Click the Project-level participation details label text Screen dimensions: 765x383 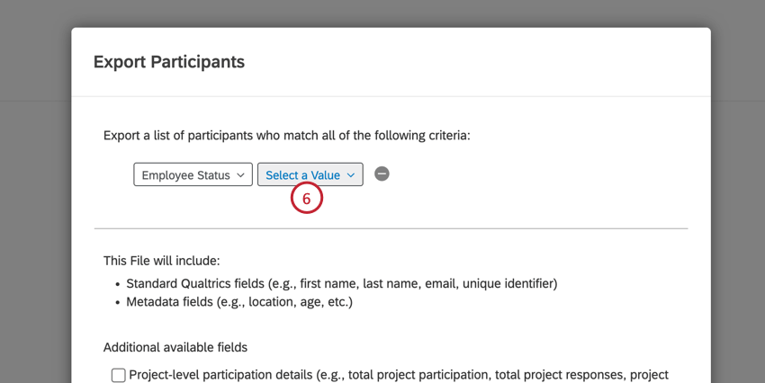pyautogui.click(x=396, y=375)
